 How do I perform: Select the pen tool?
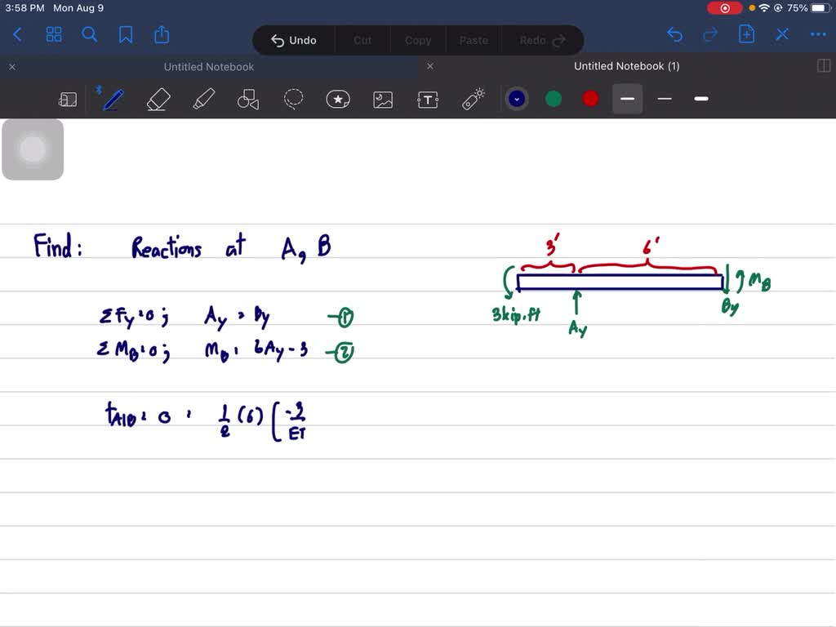point(112,99)
